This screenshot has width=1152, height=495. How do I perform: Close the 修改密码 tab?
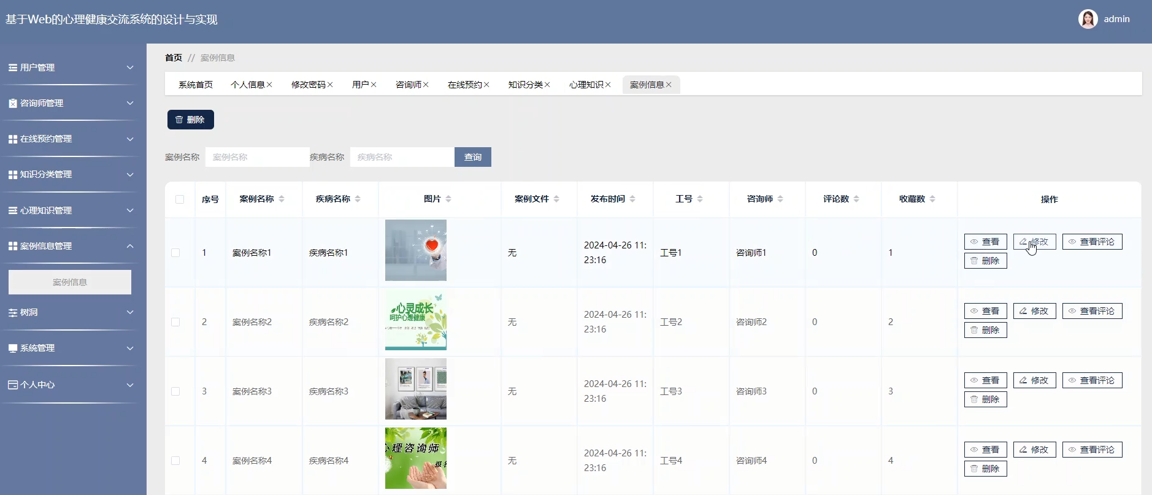tap(330, 85)
